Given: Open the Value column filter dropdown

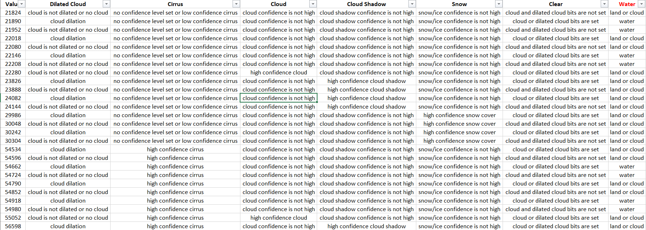Looking at the screenshot, I should (x=22, y=4).
